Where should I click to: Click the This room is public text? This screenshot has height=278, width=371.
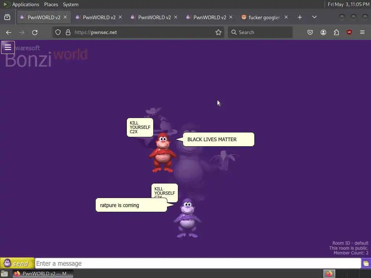(x=349, y=248)
